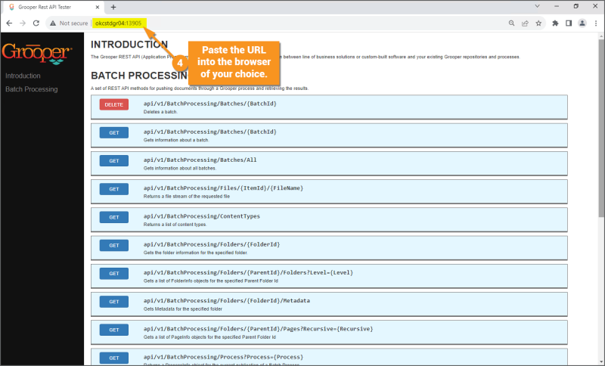
Task: Click the Not secure warning icon
Action: pos(53,23)
